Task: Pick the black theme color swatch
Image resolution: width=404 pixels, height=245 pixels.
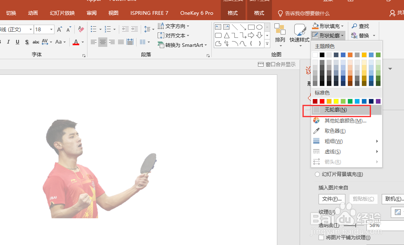Action: click(322, 55)
